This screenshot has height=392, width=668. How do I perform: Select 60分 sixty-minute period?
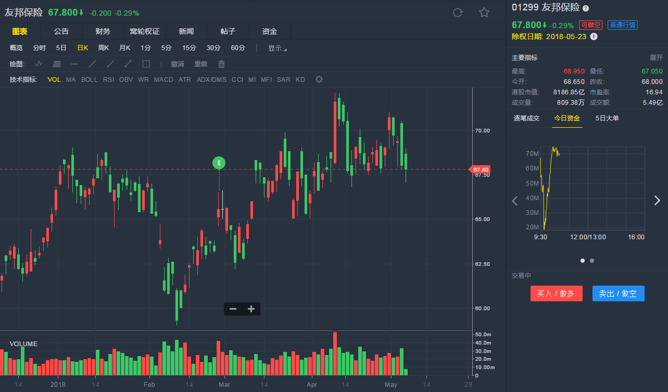coord(238,48)
